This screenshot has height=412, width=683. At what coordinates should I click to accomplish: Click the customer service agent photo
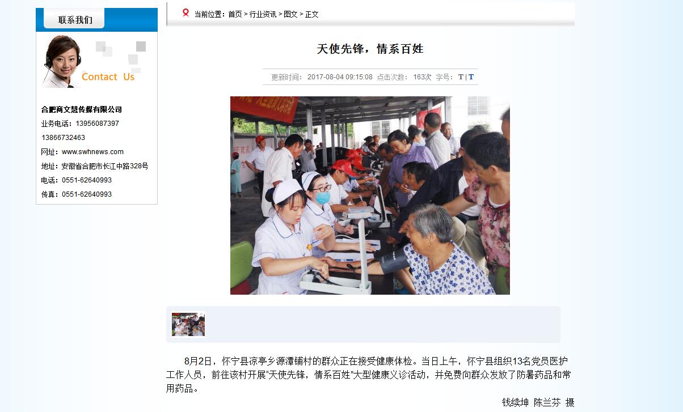click(62, 61)
